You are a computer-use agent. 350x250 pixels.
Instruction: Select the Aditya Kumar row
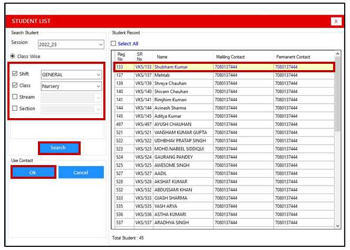coord(225,116)
